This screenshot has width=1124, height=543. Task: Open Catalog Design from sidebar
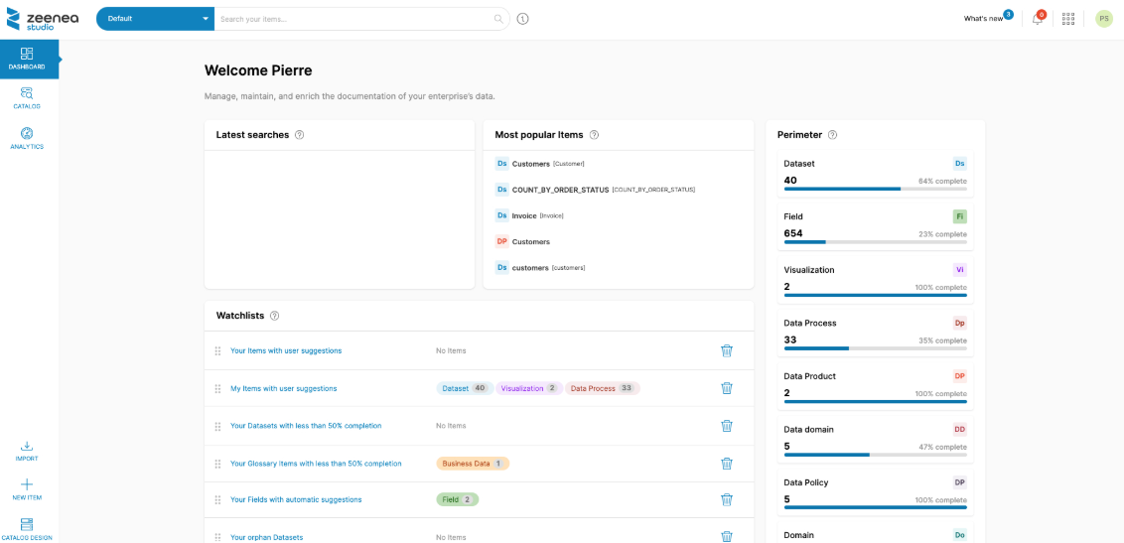[27, 528]
